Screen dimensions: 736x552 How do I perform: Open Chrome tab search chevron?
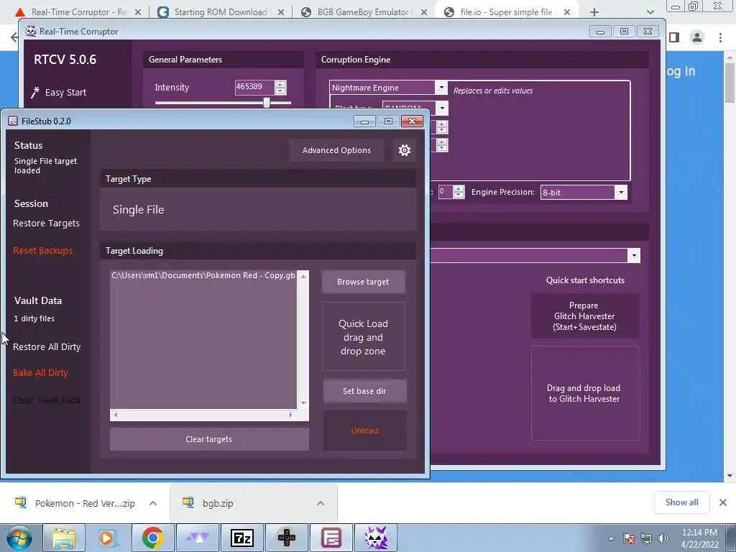[x=650, y=12]
